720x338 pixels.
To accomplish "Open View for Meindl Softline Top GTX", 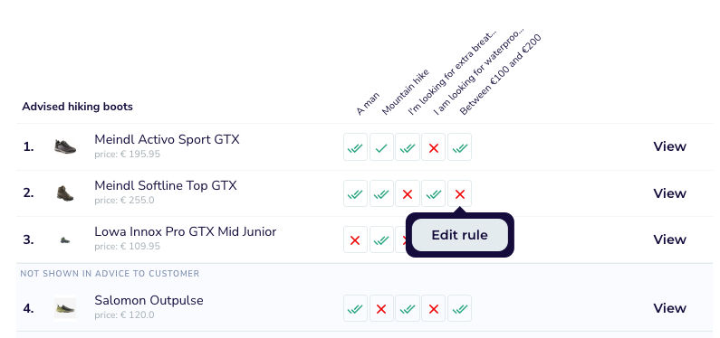I will tap(669, 193).
